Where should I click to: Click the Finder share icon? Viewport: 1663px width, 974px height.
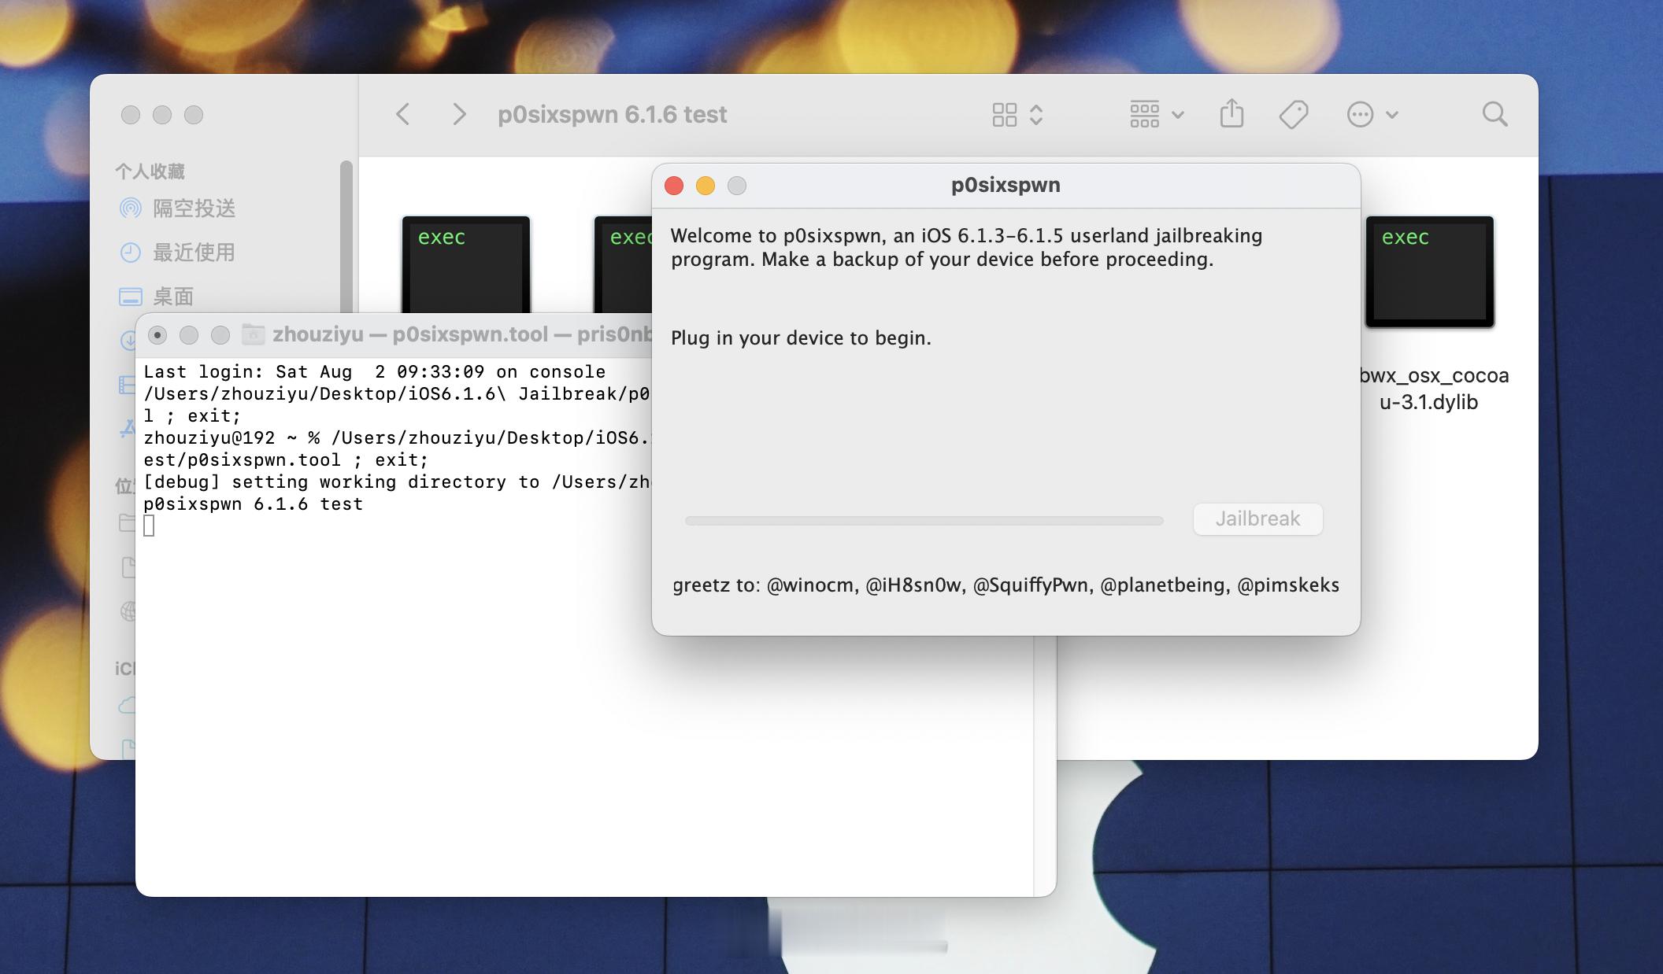click(1232, 114)
